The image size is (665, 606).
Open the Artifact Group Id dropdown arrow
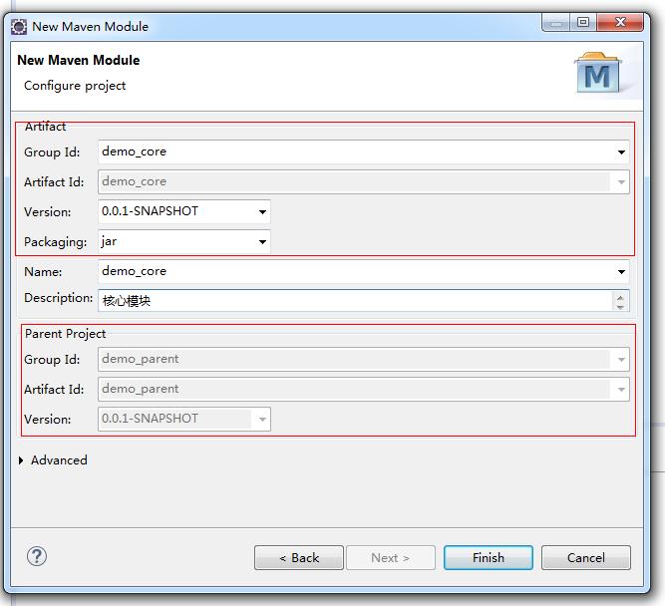(x=621, y=152)
